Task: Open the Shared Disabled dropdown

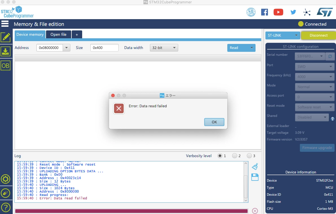Action: click(x=312, y=117)
